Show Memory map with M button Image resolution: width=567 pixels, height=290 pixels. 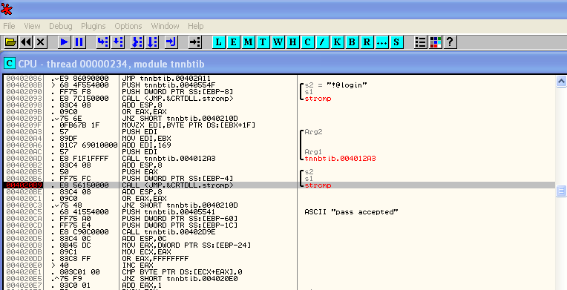pos(249,42)
